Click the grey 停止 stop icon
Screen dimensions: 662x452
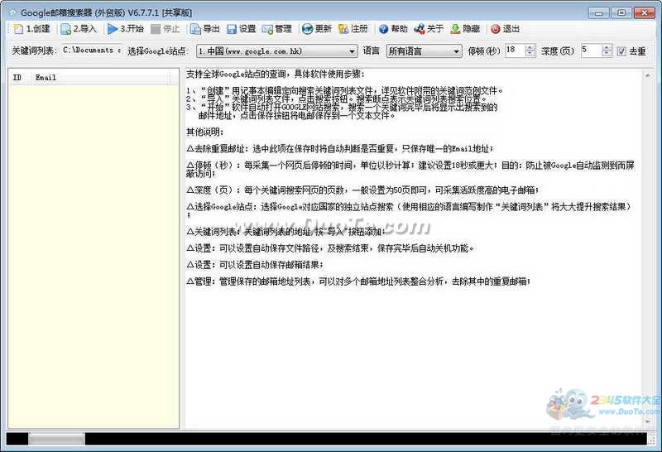coord(156,29)
